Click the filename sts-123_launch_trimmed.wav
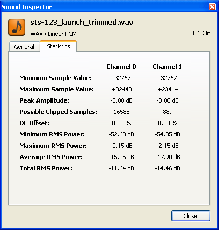Screen dimensions: 219x230 [82, 23]
